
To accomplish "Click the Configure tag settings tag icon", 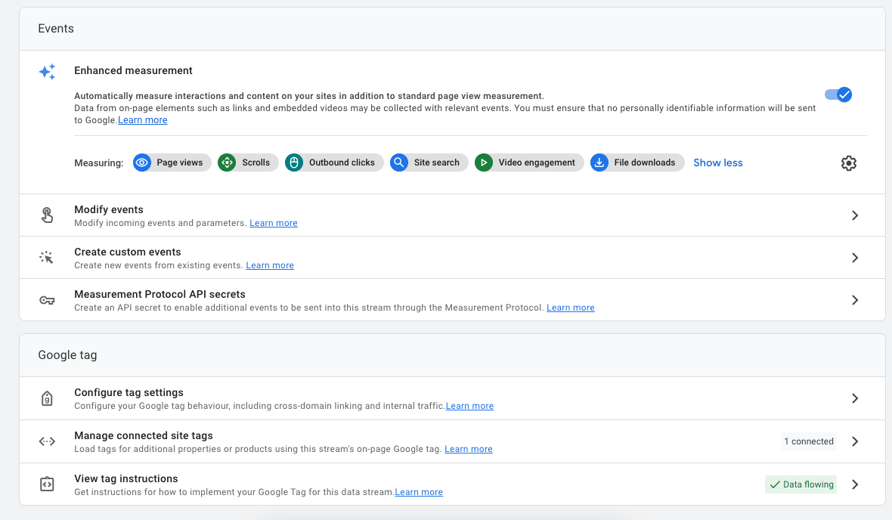I will tap(47, 398).
